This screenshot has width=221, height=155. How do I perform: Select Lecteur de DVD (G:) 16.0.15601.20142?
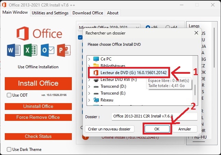(133, 73)
